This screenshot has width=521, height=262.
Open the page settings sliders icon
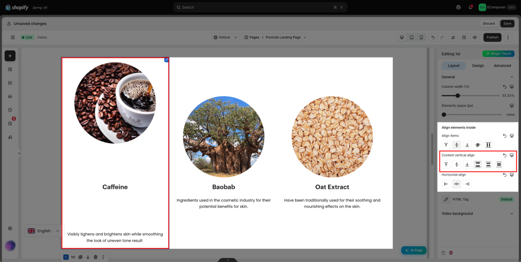click(x=453, y=38)
